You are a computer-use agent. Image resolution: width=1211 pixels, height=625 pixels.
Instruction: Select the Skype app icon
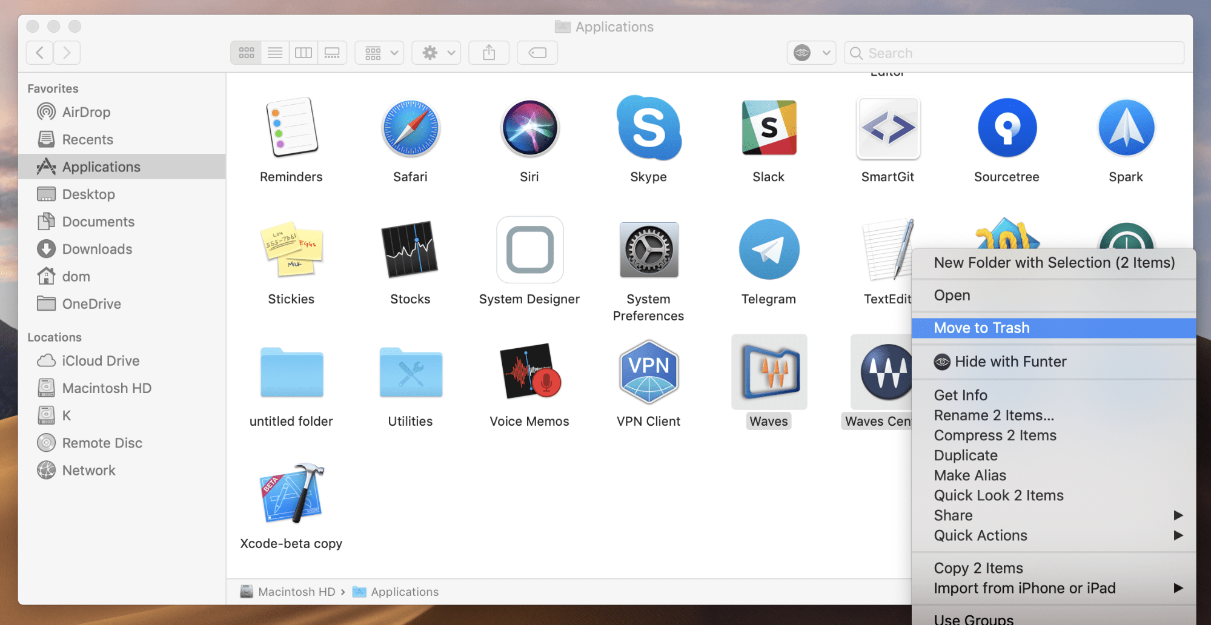648,128
